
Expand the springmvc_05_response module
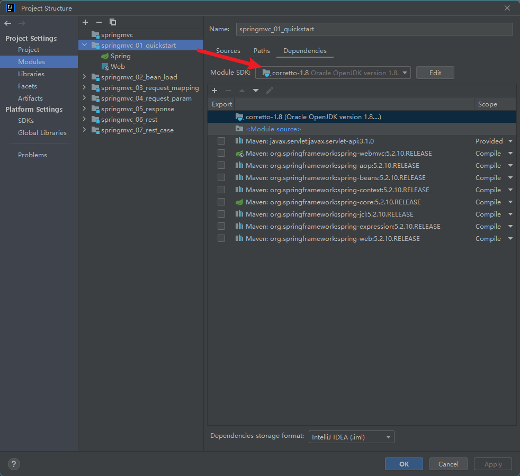click(x=85, y=109)
